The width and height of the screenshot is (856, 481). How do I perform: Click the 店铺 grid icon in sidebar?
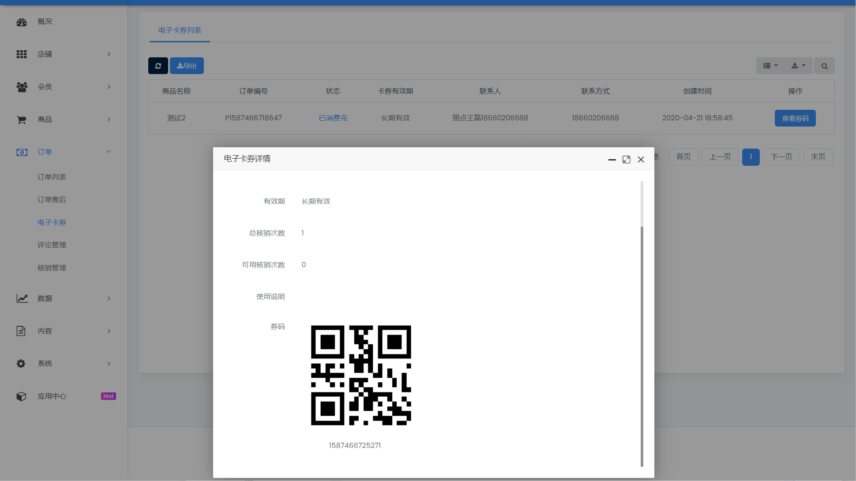(x=22, y=54)
